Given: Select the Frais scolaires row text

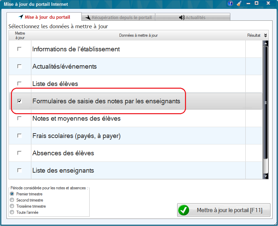Looking at the screenshot, I should pos(76,136).
